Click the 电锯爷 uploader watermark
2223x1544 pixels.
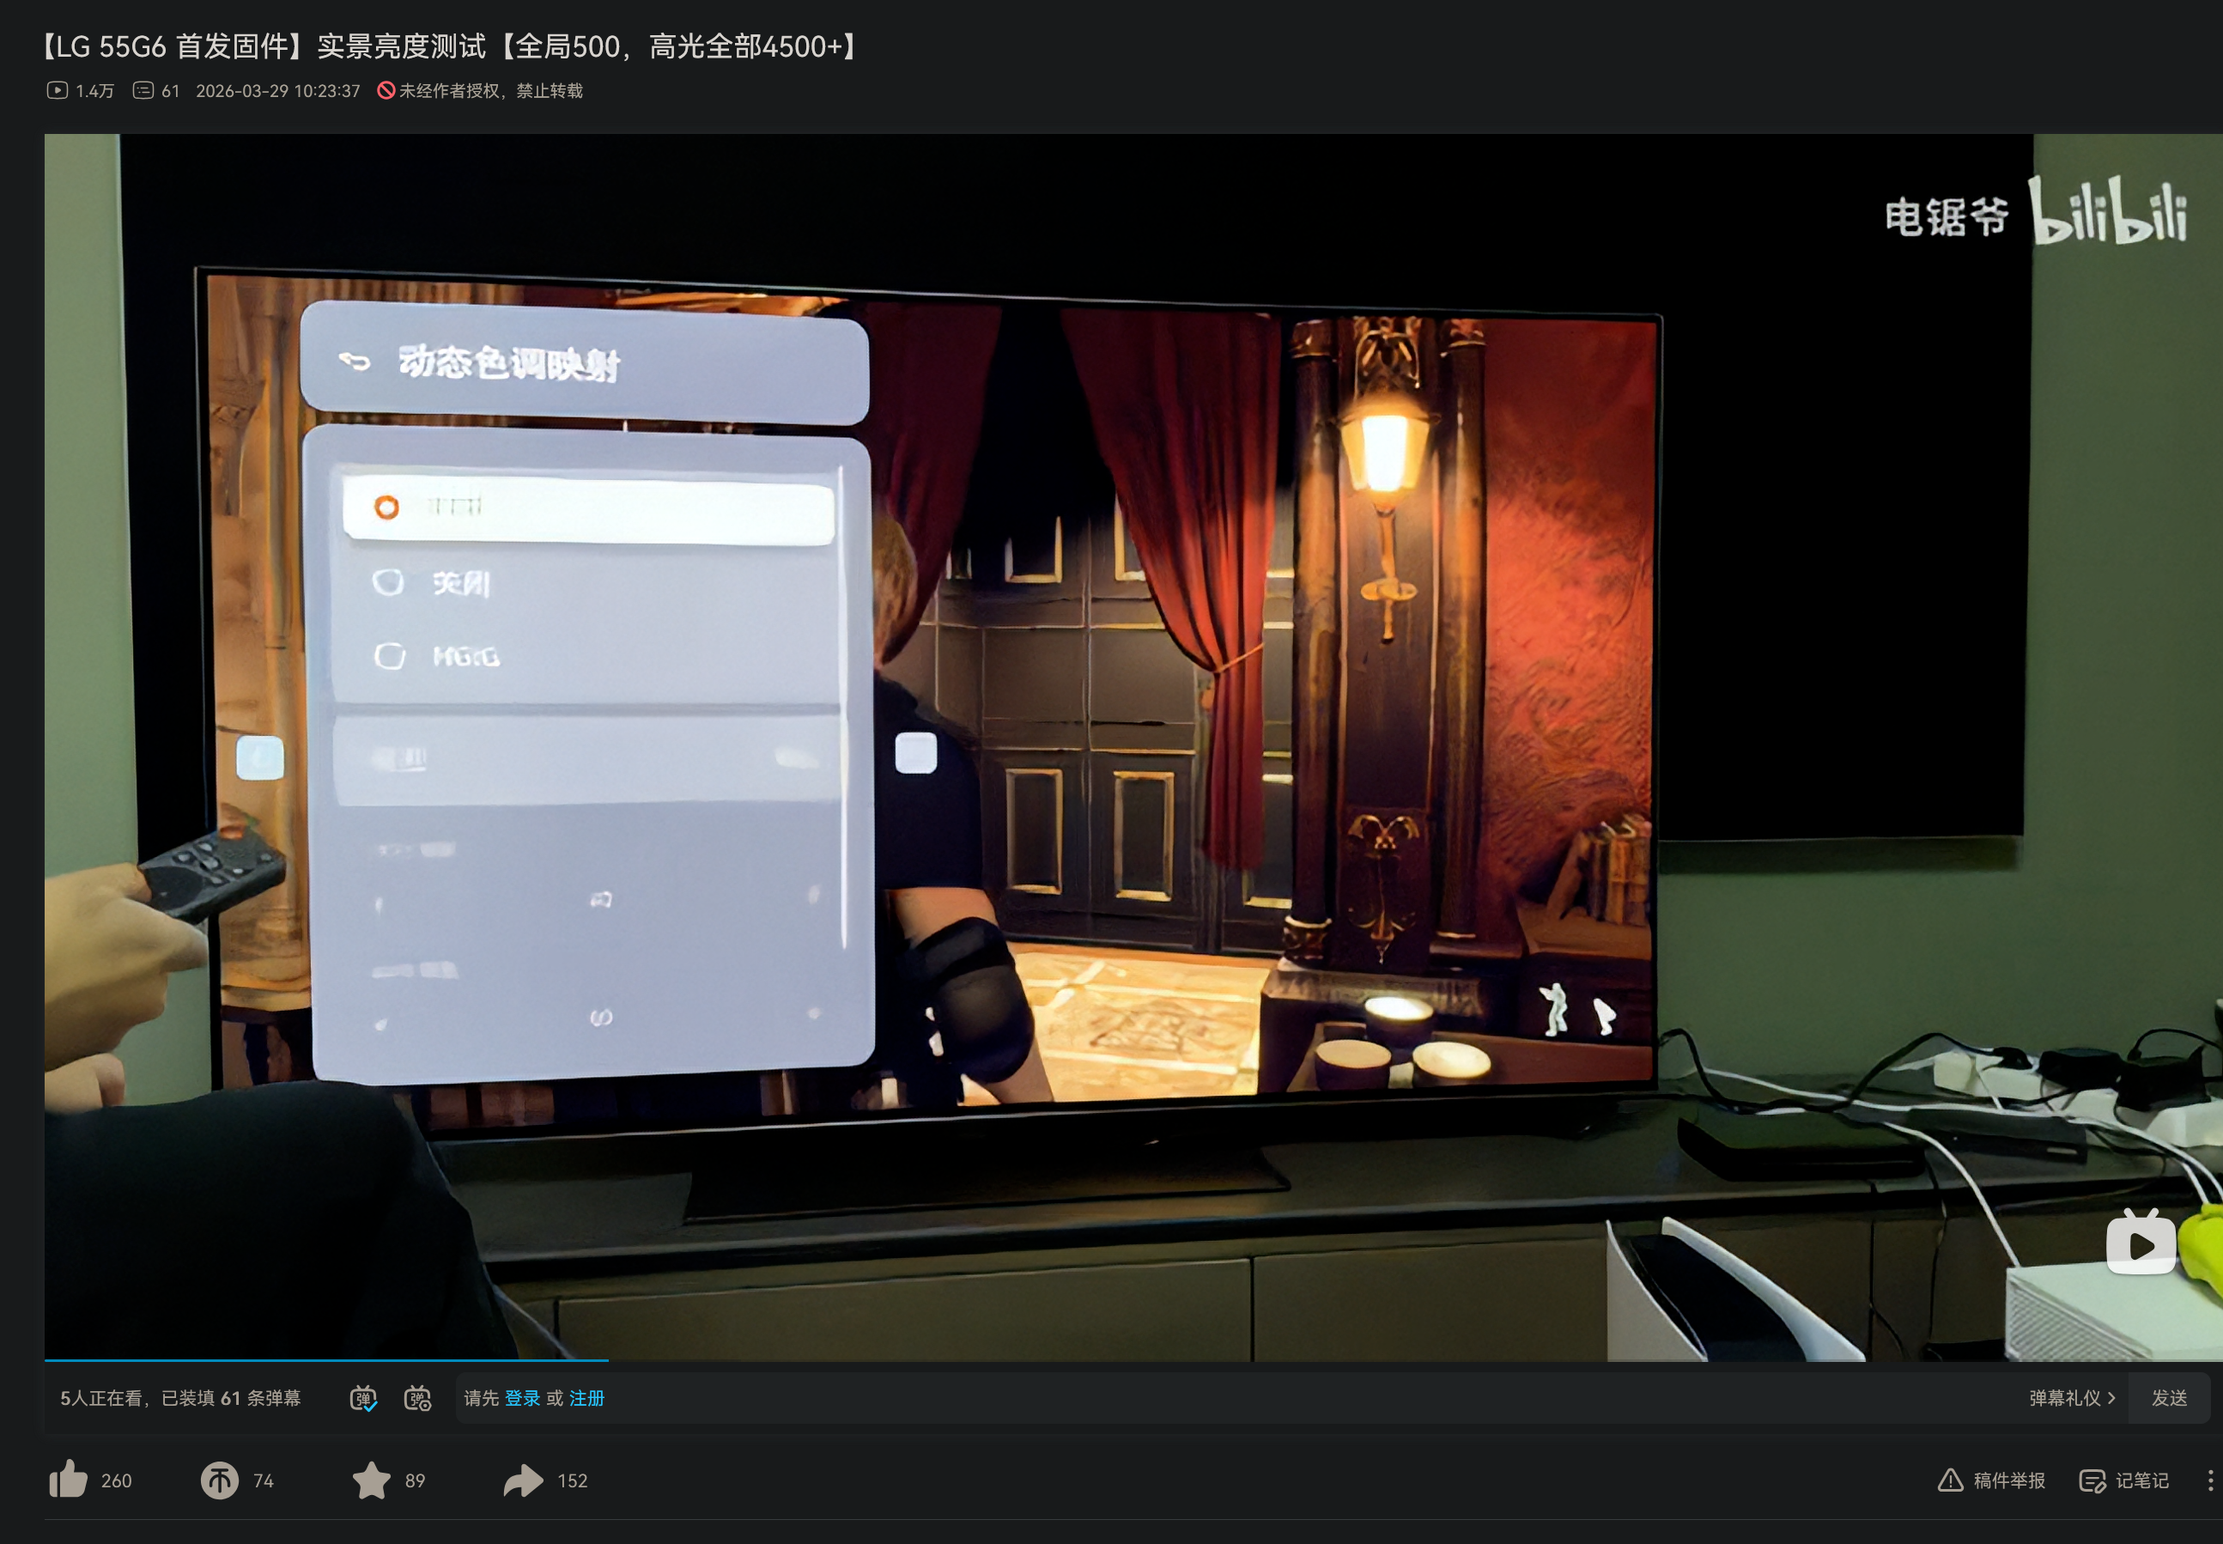click(1946, 216)
